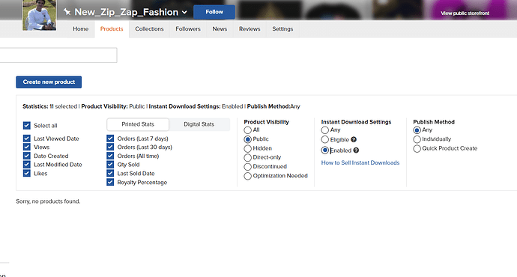This screenshot has height=277, width=517.
Task: Choose Direct-only visibility option
Action: (247, 157)
